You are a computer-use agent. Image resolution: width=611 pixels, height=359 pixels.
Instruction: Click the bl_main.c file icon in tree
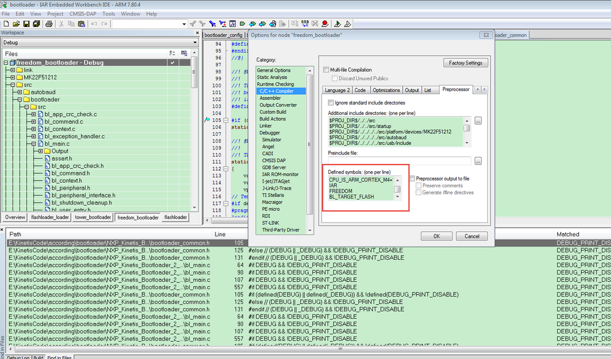40,144
